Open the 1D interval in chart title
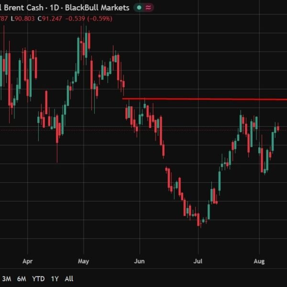Screen dimensions: 287x287 tap(55, 8)
